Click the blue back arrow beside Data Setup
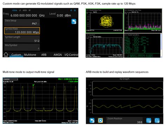166x128 pixels. (x=74, y=21)
